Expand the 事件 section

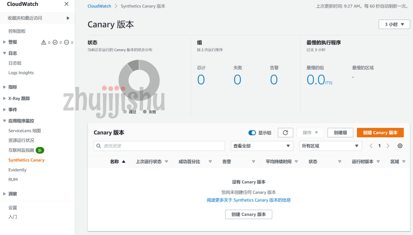[x=4, y=109]
